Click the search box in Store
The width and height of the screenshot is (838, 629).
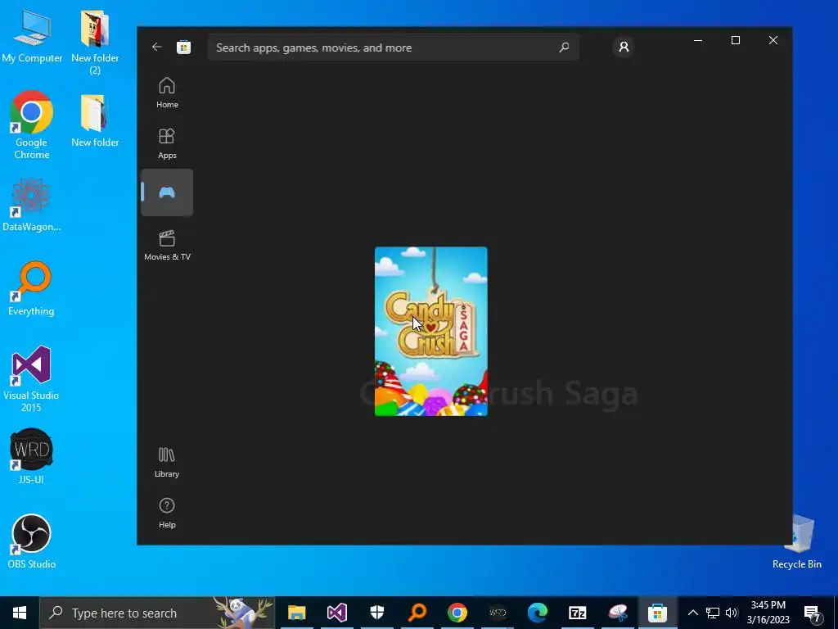pyautogui.click(x=393, y=48)
